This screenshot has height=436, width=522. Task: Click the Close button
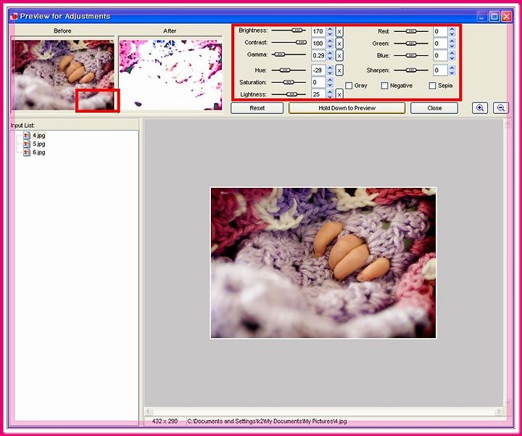pyautogui.click(x=434, y=108)
